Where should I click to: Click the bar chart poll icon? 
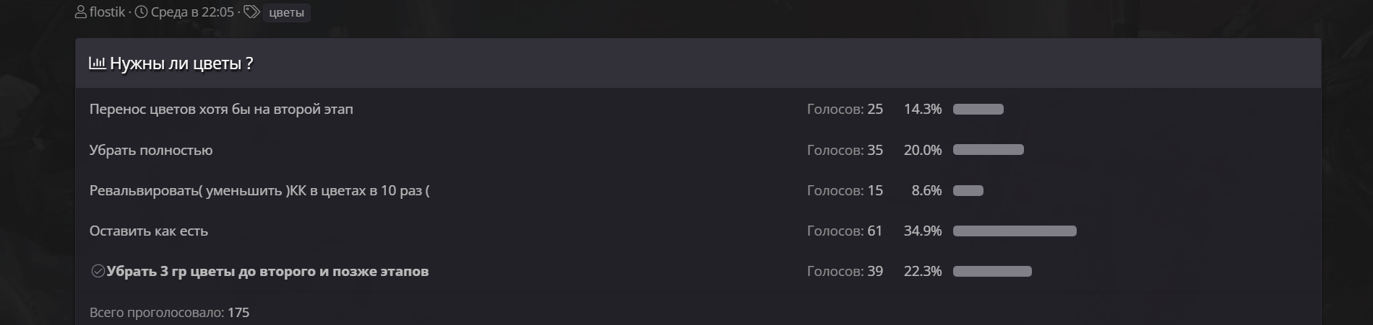[x=98, y=63]
